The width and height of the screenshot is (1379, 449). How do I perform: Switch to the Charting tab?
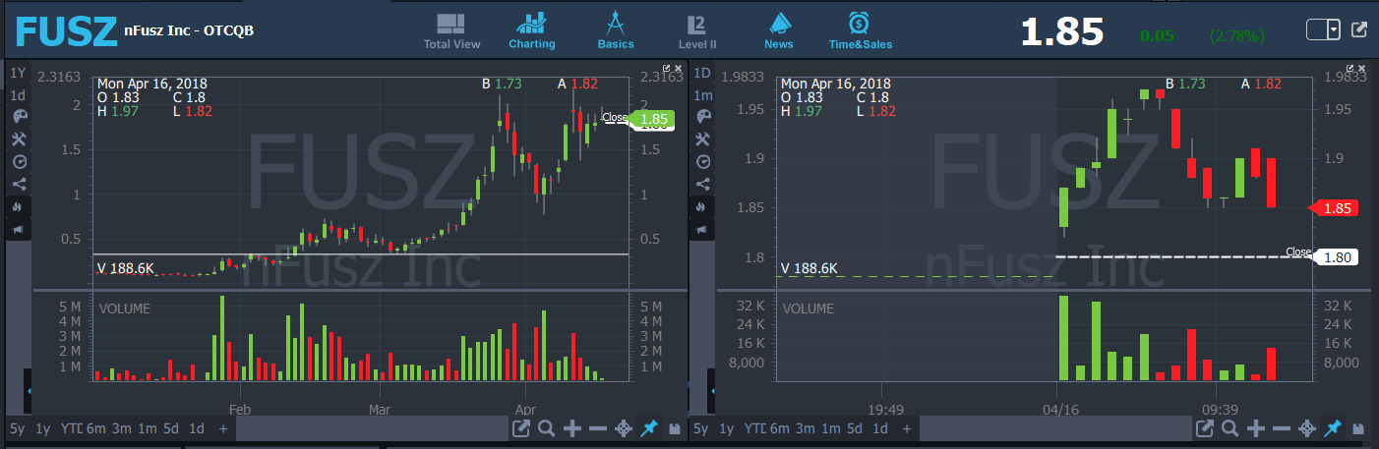pos(532,31)
